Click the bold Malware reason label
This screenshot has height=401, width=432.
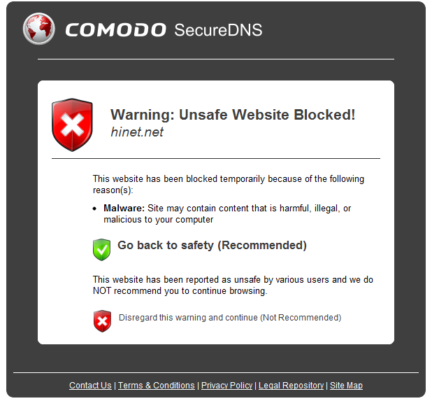[124, 209]
